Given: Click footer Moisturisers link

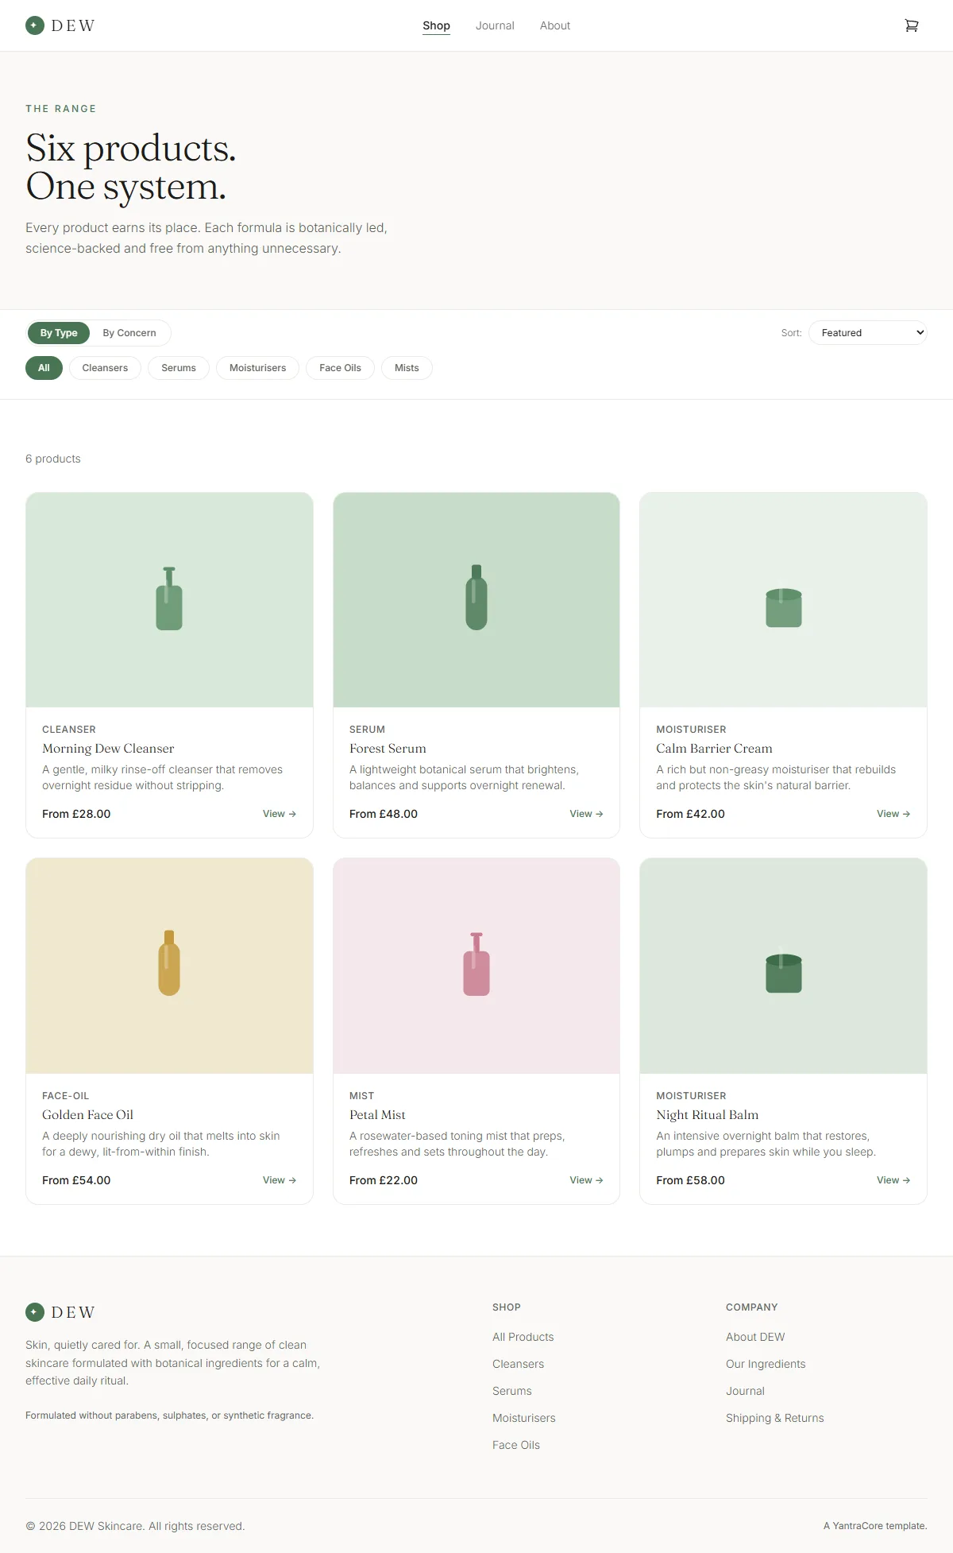Looking at the screenshot, I should click(524, 1418).
